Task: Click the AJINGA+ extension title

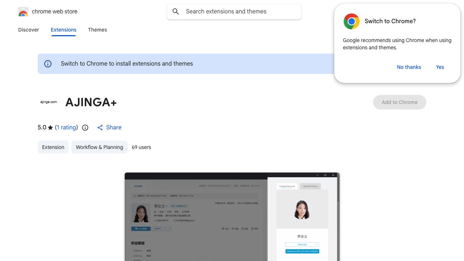Action: 91,102
